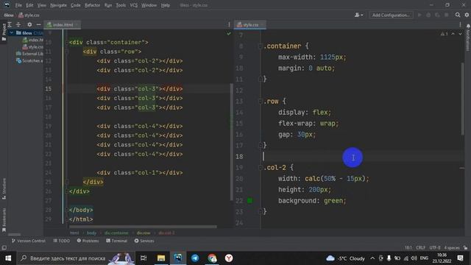471x265 pixels.
Task: Click the Run with Coverage icon
Action: click(x=437, y=15)
